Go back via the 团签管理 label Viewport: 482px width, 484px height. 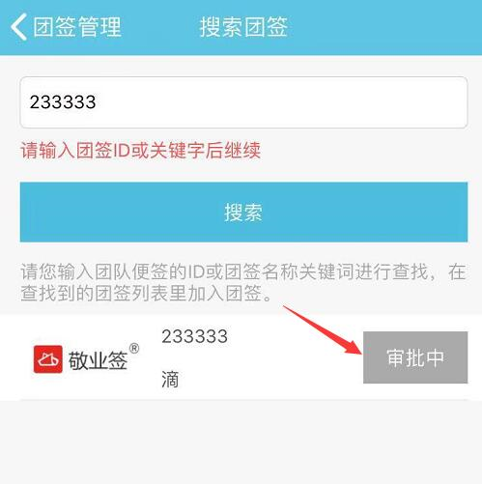click(x=77, y=27)
